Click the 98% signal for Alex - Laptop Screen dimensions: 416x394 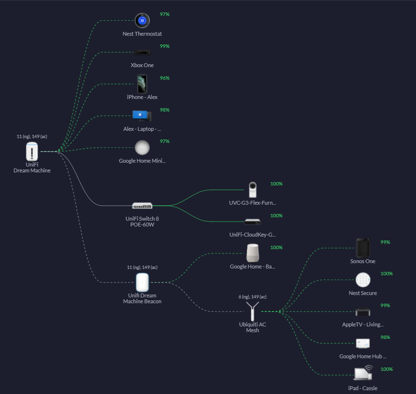pos(164,110)
